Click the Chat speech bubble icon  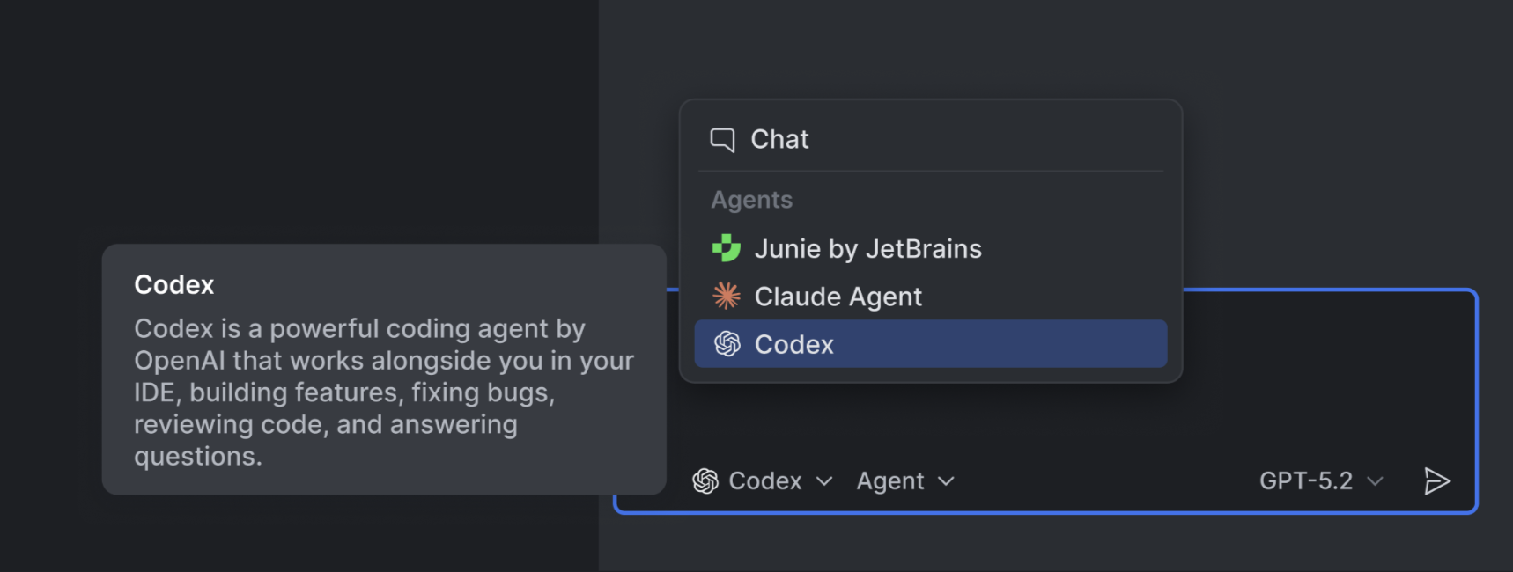[x=722, y=140]
